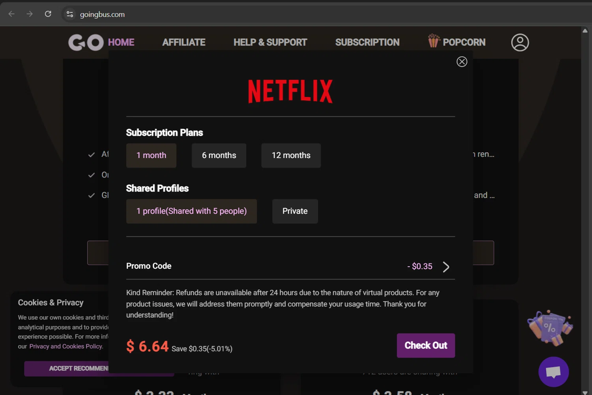Click the popcorn icon in navigation
The width and height of the screenshot is (592, 395).
434,41
